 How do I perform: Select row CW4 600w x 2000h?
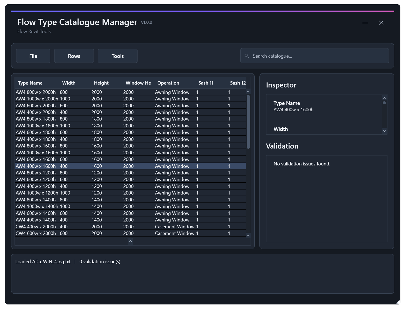coord(130,233)
